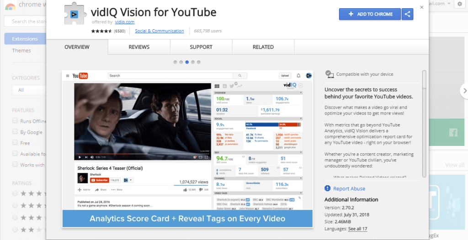Toggle the By Google checkbox
The width and height of the screenshot is (468, 240).
tap(15, 131)
